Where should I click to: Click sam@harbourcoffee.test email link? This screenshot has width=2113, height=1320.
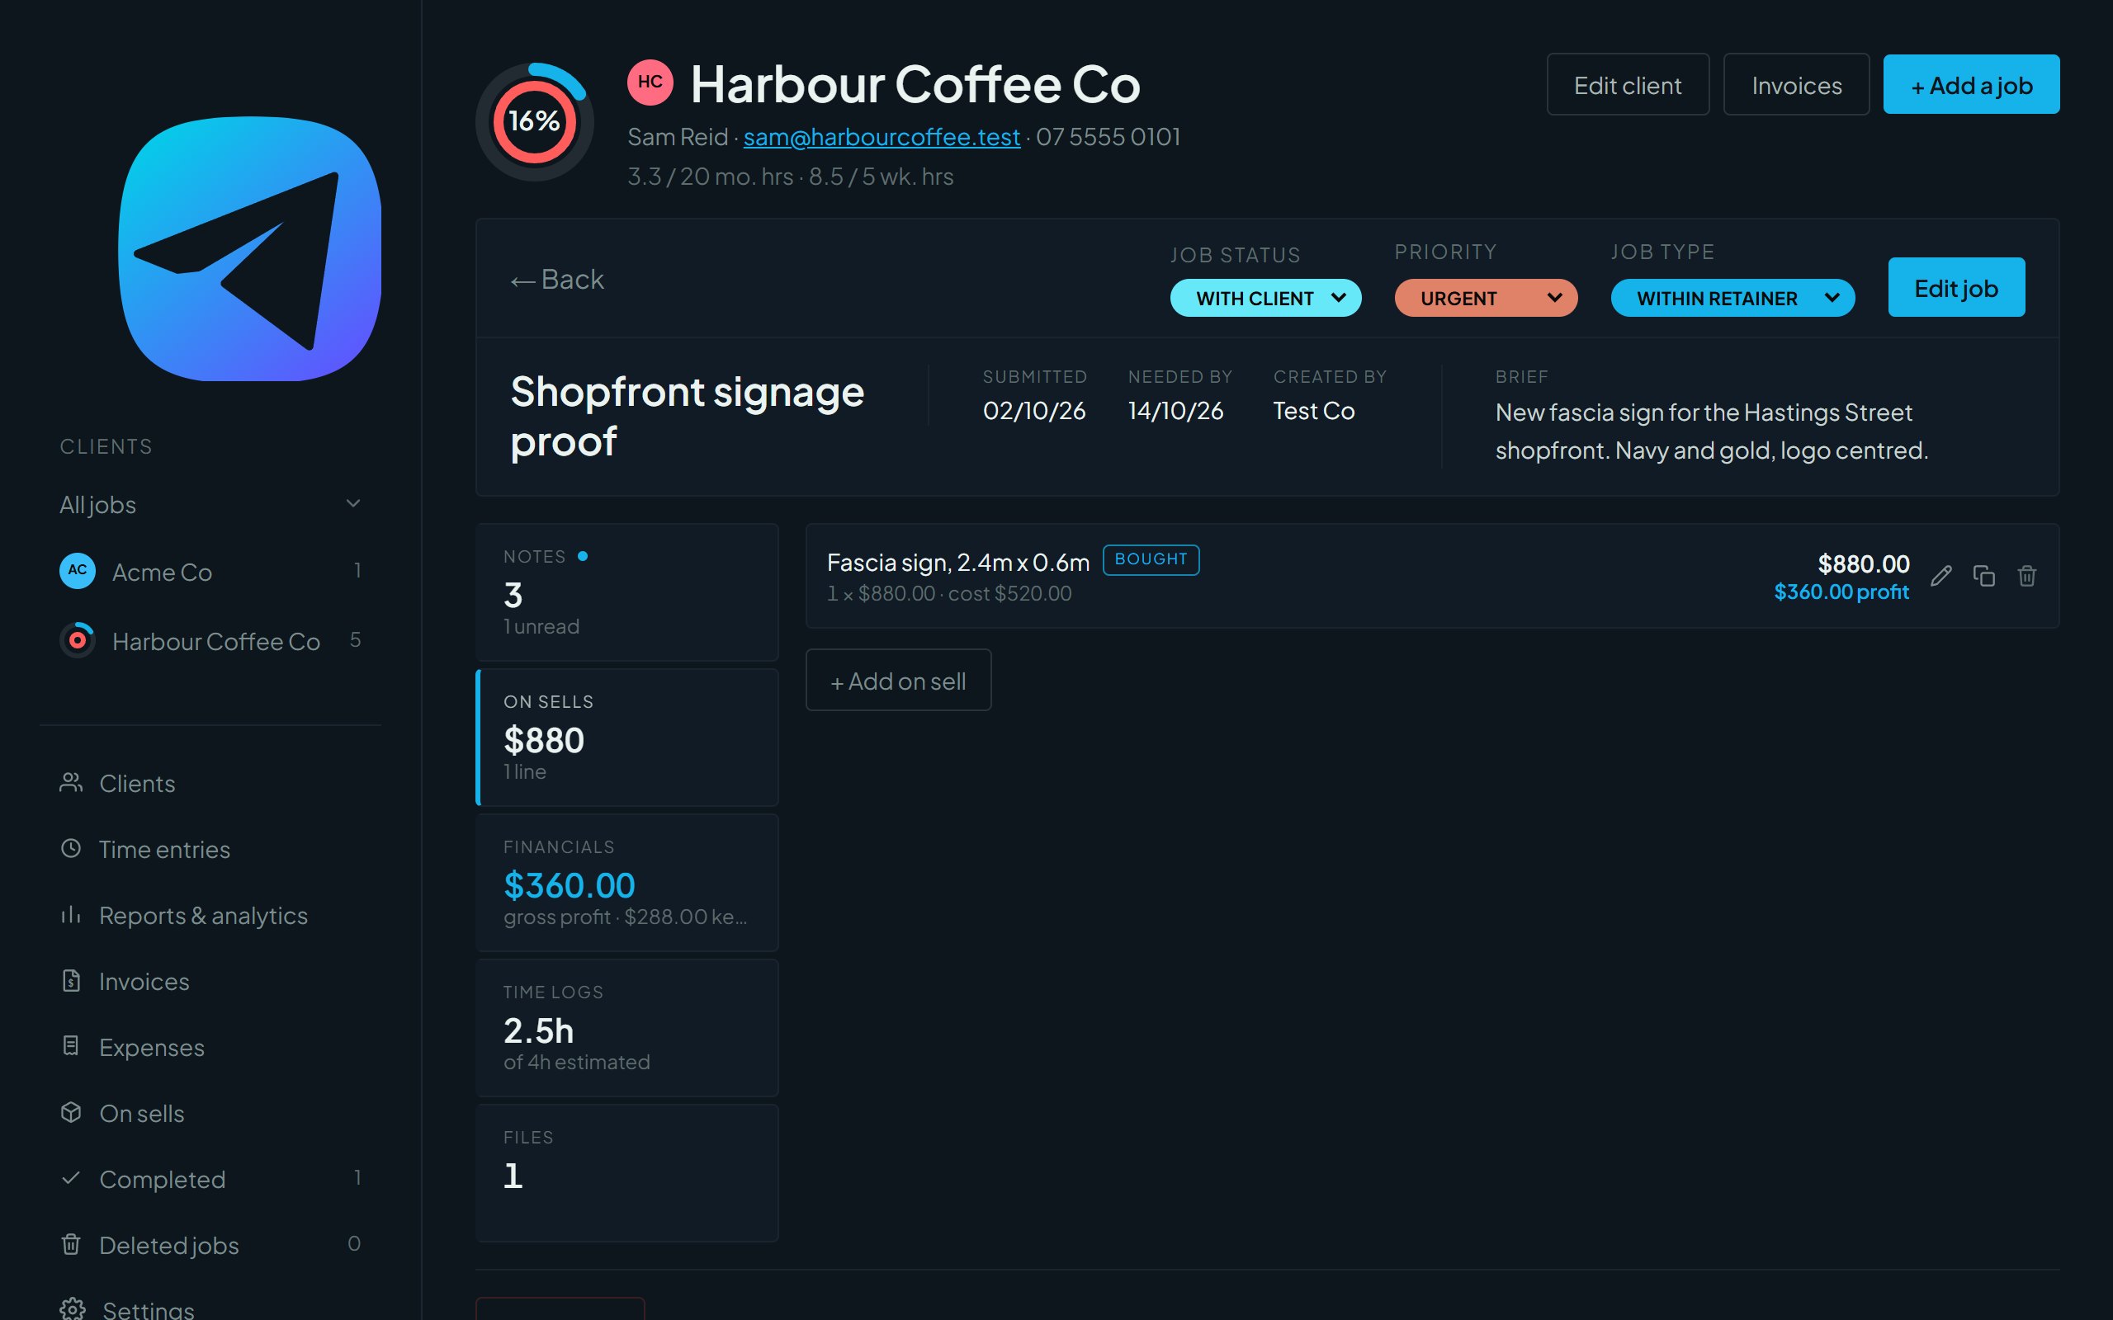pos(881,137)
